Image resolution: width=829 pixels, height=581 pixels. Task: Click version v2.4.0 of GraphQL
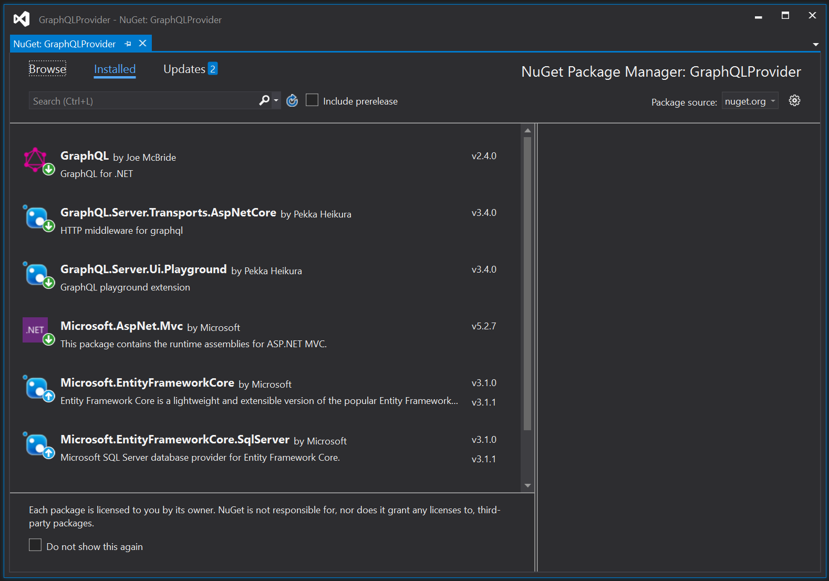click(484, 156)
